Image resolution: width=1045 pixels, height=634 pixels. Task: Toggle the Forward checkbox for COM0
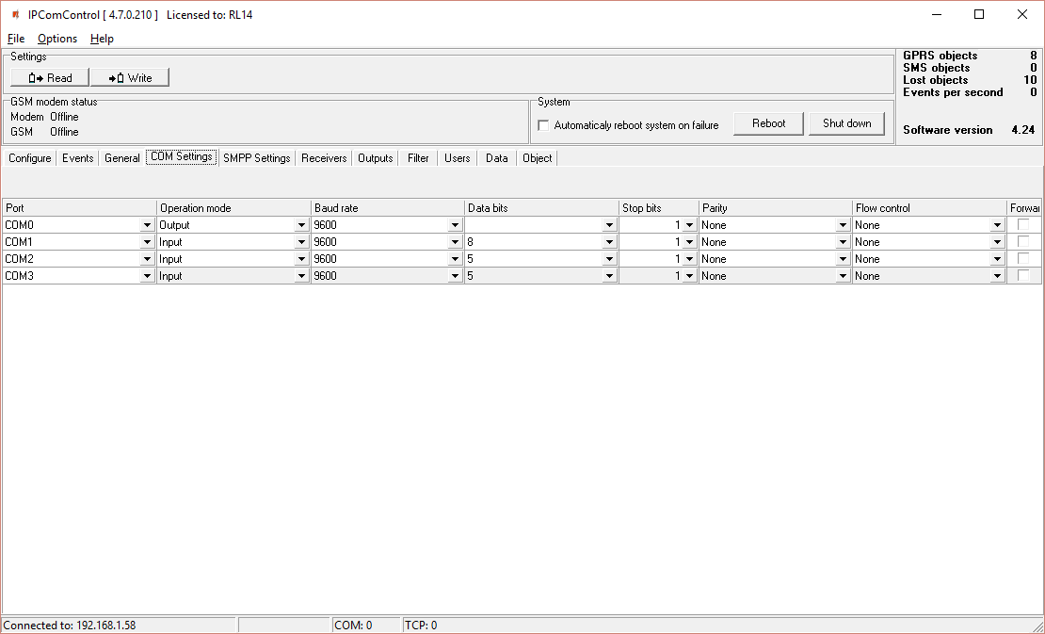[x=1023, y=224]
